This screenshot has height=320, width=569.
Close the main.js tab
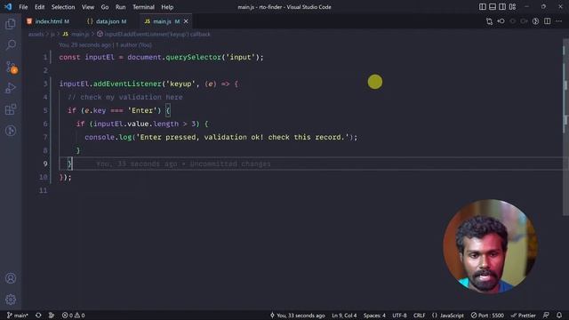coord(186,21)
